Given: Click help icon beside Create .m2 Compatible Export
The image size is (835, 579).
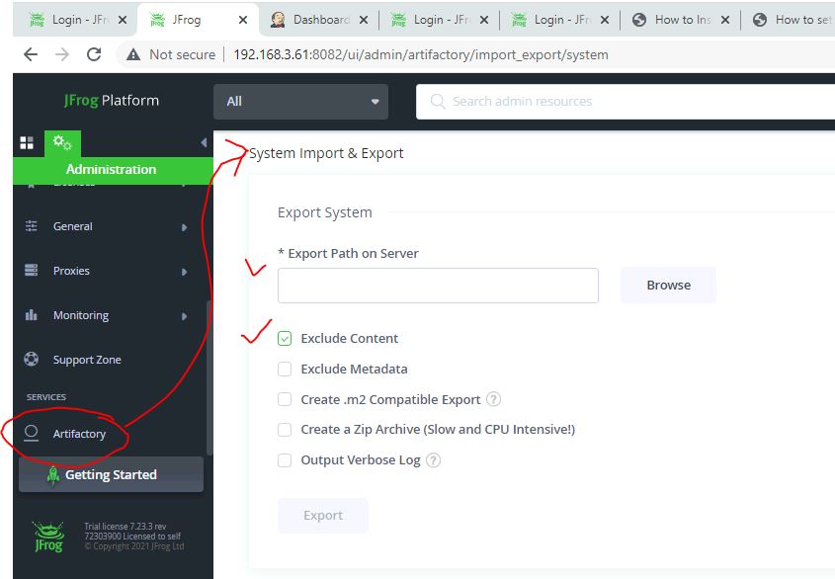Looking at the screenshot, I should tap(494, 400).
